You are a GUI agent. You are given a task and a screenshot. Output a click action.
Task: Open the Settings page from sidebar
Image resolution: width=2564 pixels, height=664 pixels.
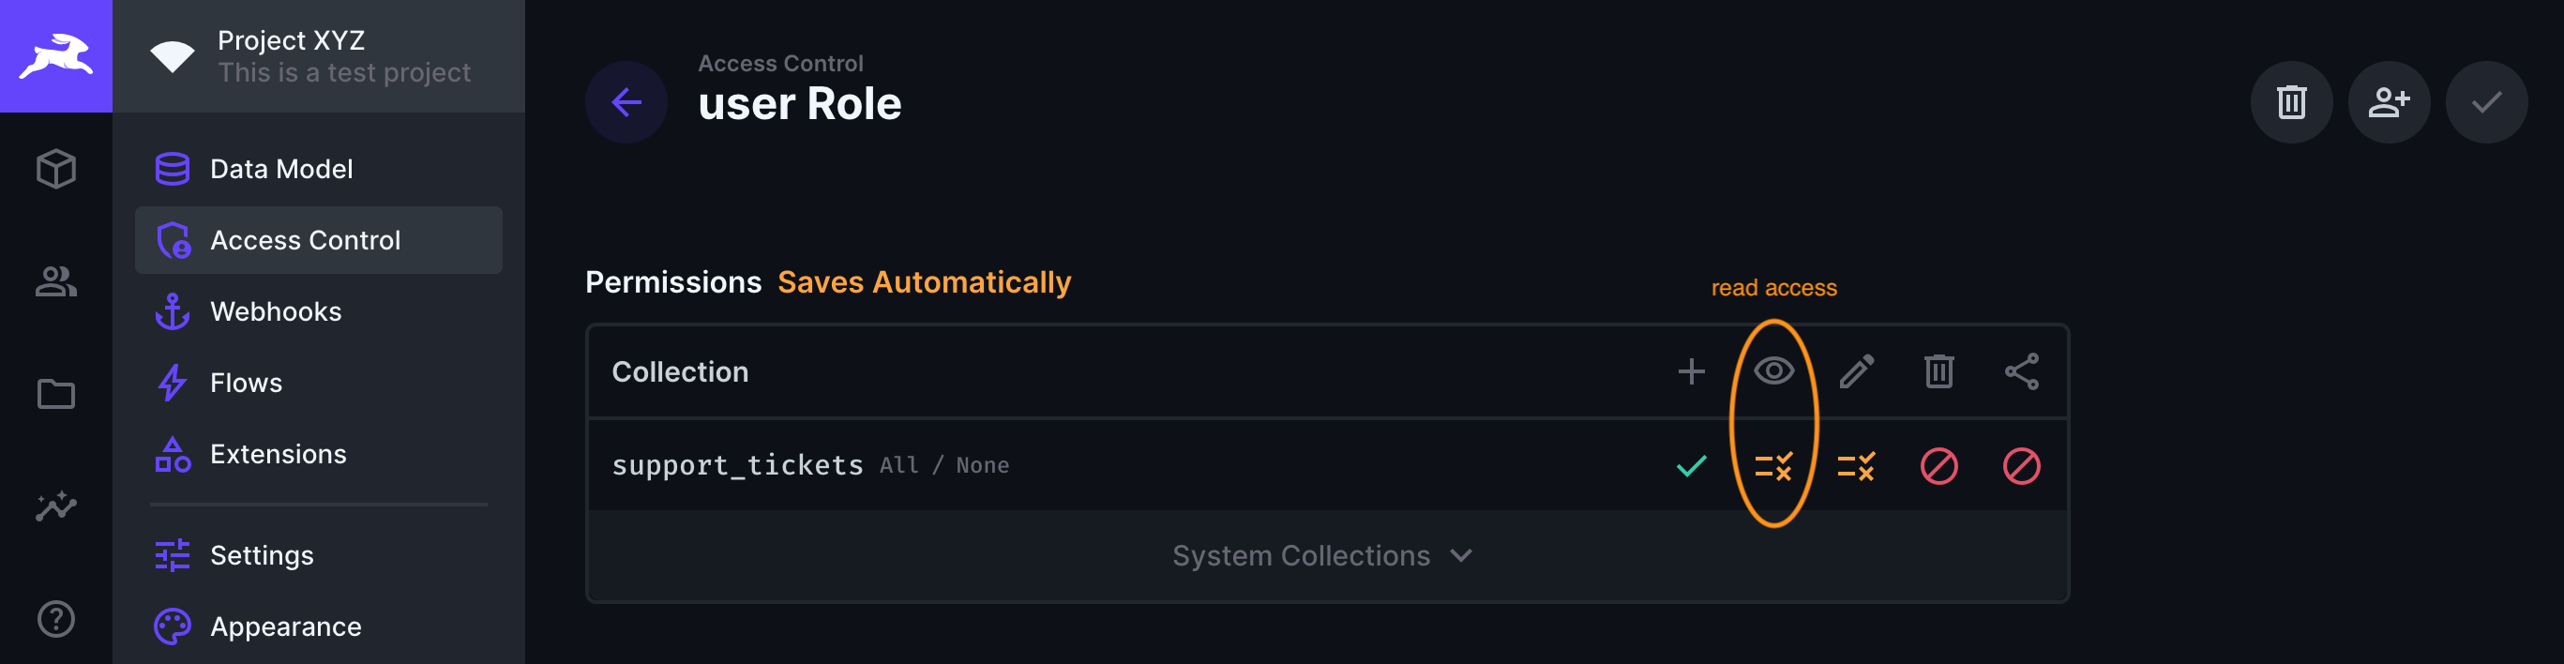(261, 554)
